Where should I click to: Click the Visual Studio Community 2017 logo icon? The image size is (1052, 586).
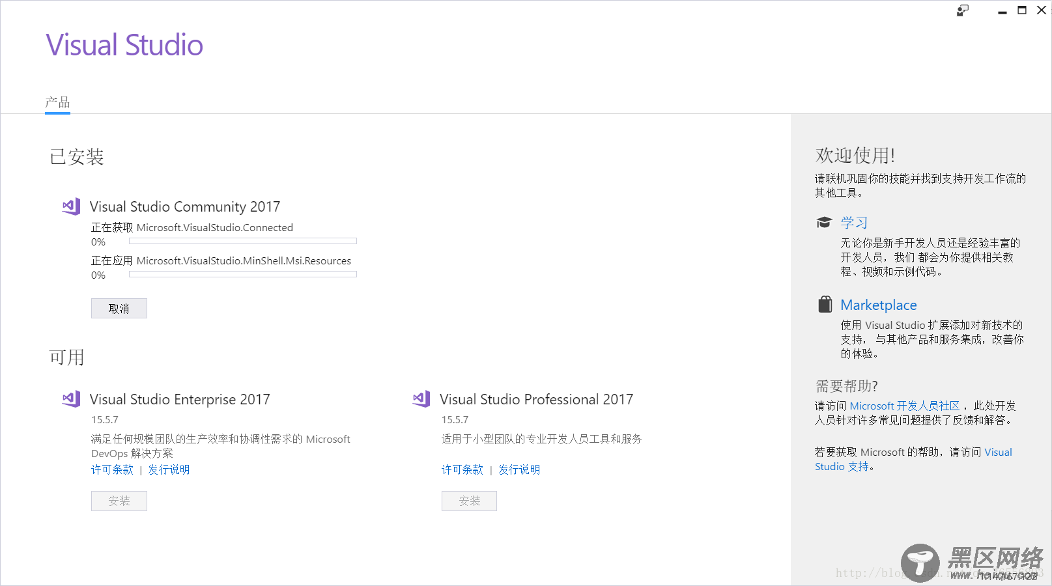click(x=71, y=206)
